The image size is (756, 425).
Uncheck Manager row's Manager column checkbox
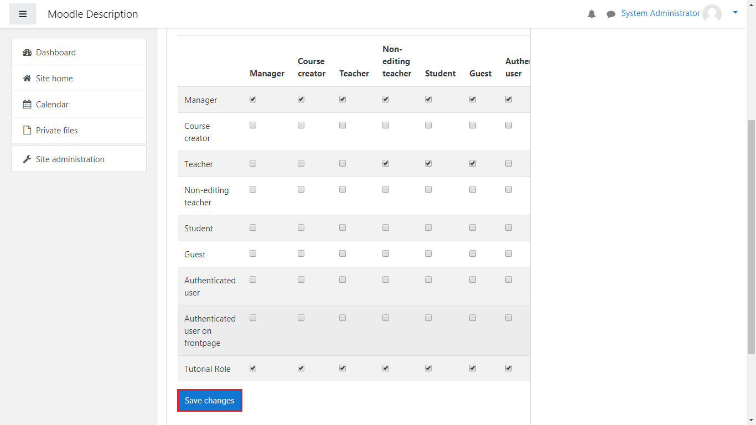(253, 99)
